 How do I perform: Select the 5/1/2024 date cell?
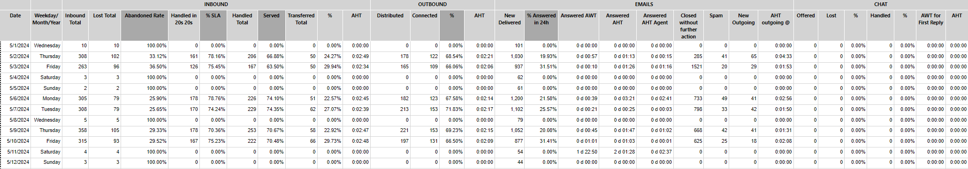tap(15, 46)
